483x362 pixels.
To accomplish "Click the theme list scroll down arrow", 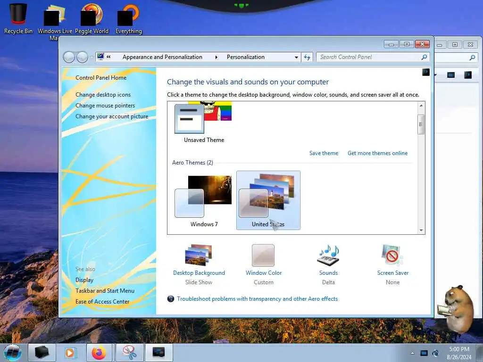I will point(421,230).
